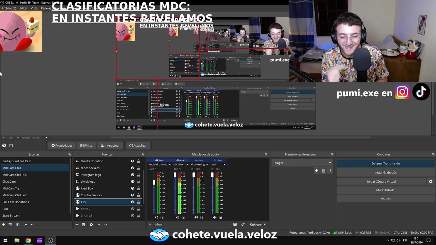Open scene filters icon in Escenas toolbar
Image resolution: width=436 pixels, height=245 pixels.
(18, 225)
